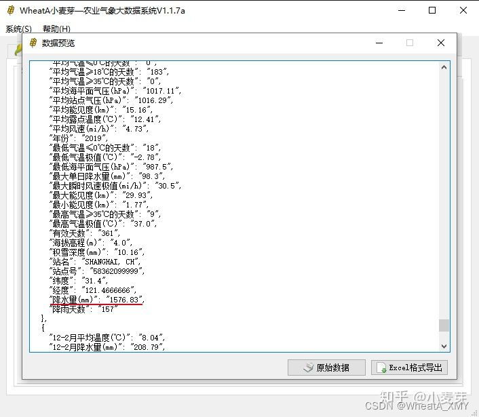
Task: Click the disabled maximize button of 数据预览
Action: tap(410, 43)
